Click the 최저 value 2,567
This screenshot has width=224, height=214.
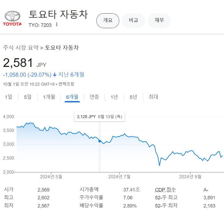coord(43,206)
